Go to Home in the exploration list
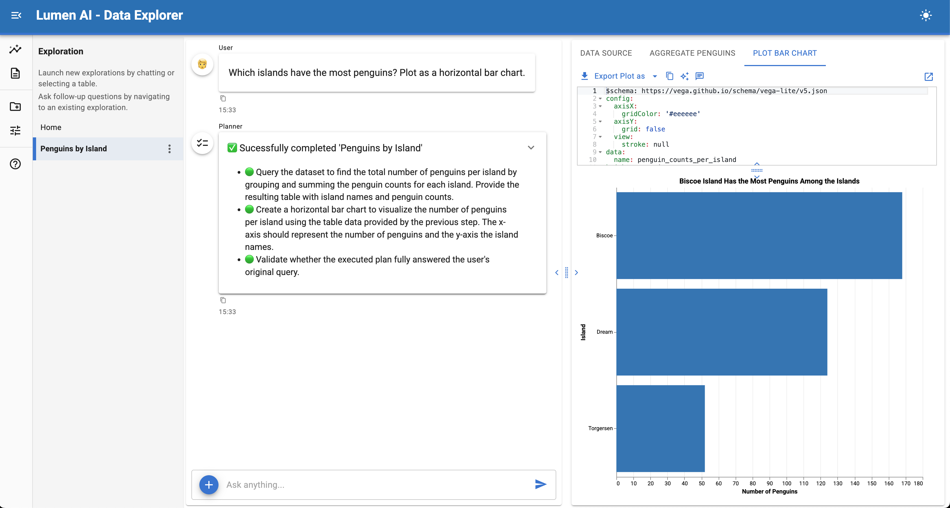Screen dimensions: 950x508 (x=51, y=128)
